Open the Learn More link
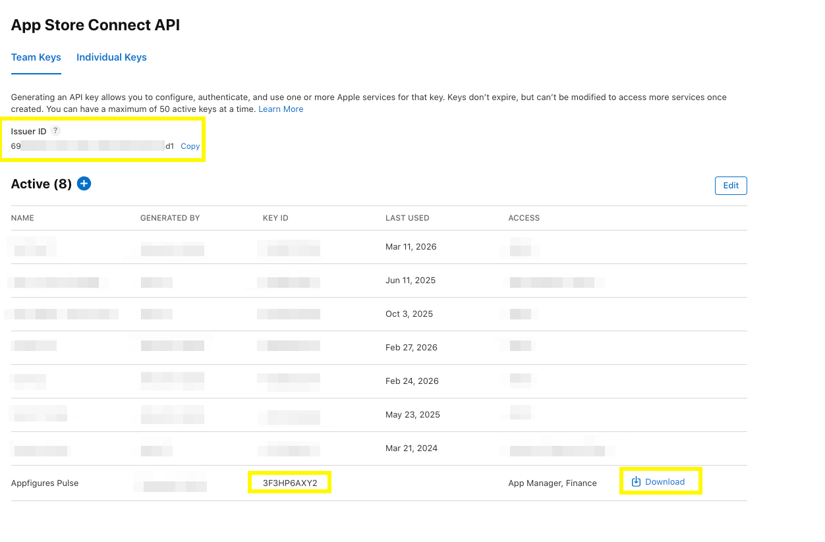 pyautogui.click(x=281, y=109)
